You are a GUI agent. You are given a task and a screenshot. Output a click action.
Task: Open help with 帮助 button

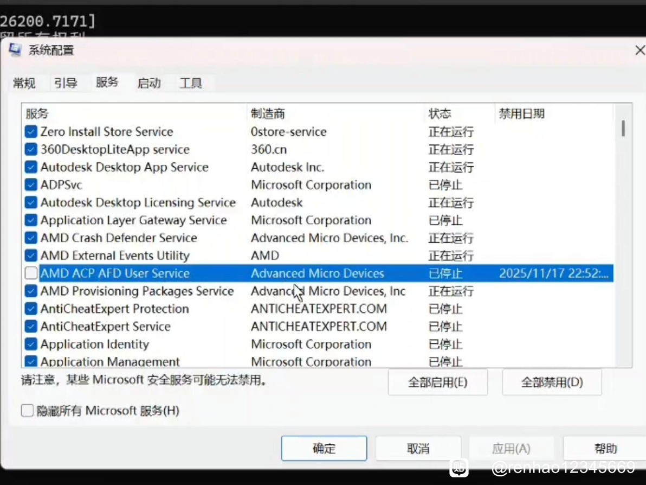pyautogui.click(x=605, y=448)
